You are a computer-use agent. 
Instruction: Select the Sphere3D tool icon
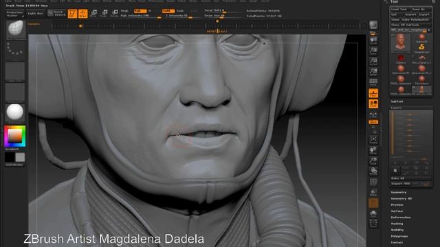421,38
